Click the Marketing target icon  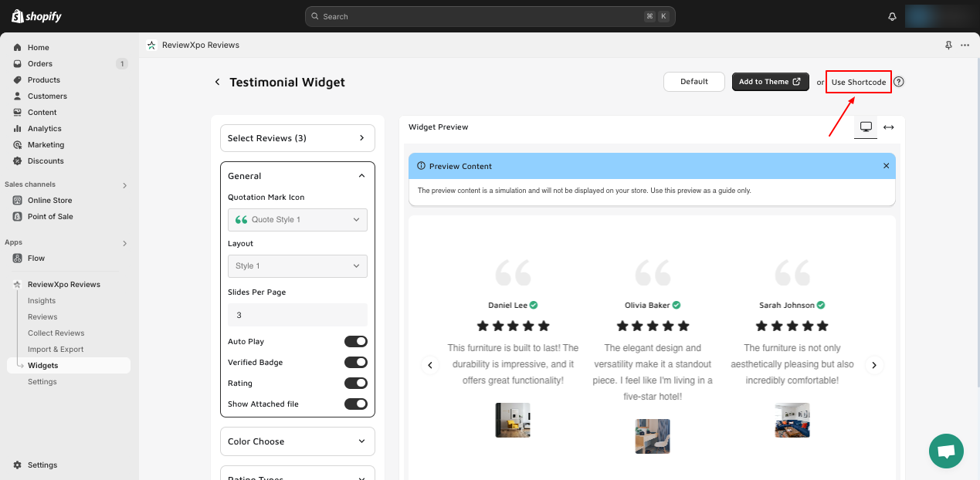(x=17, y=145)
